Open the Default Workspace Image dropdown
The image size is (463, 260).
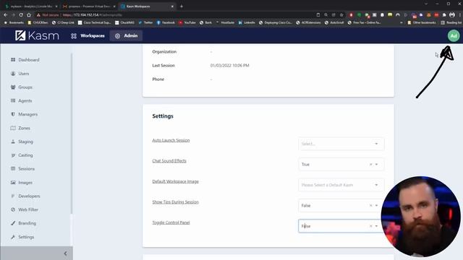coord(341,185)
